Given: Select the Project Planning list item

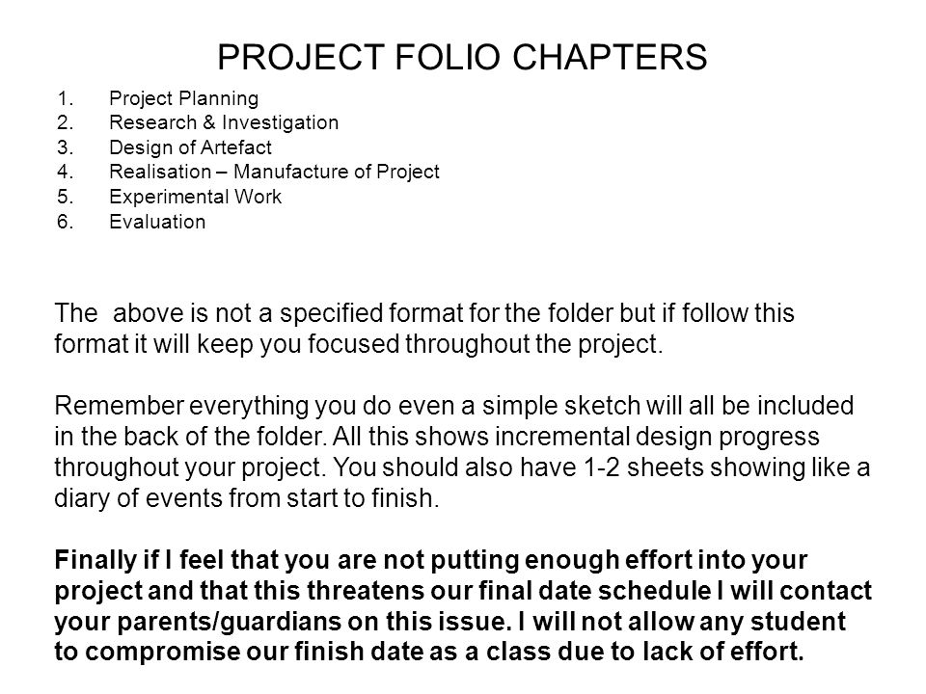Looking at the screenshot, I should tap(183, 98).
